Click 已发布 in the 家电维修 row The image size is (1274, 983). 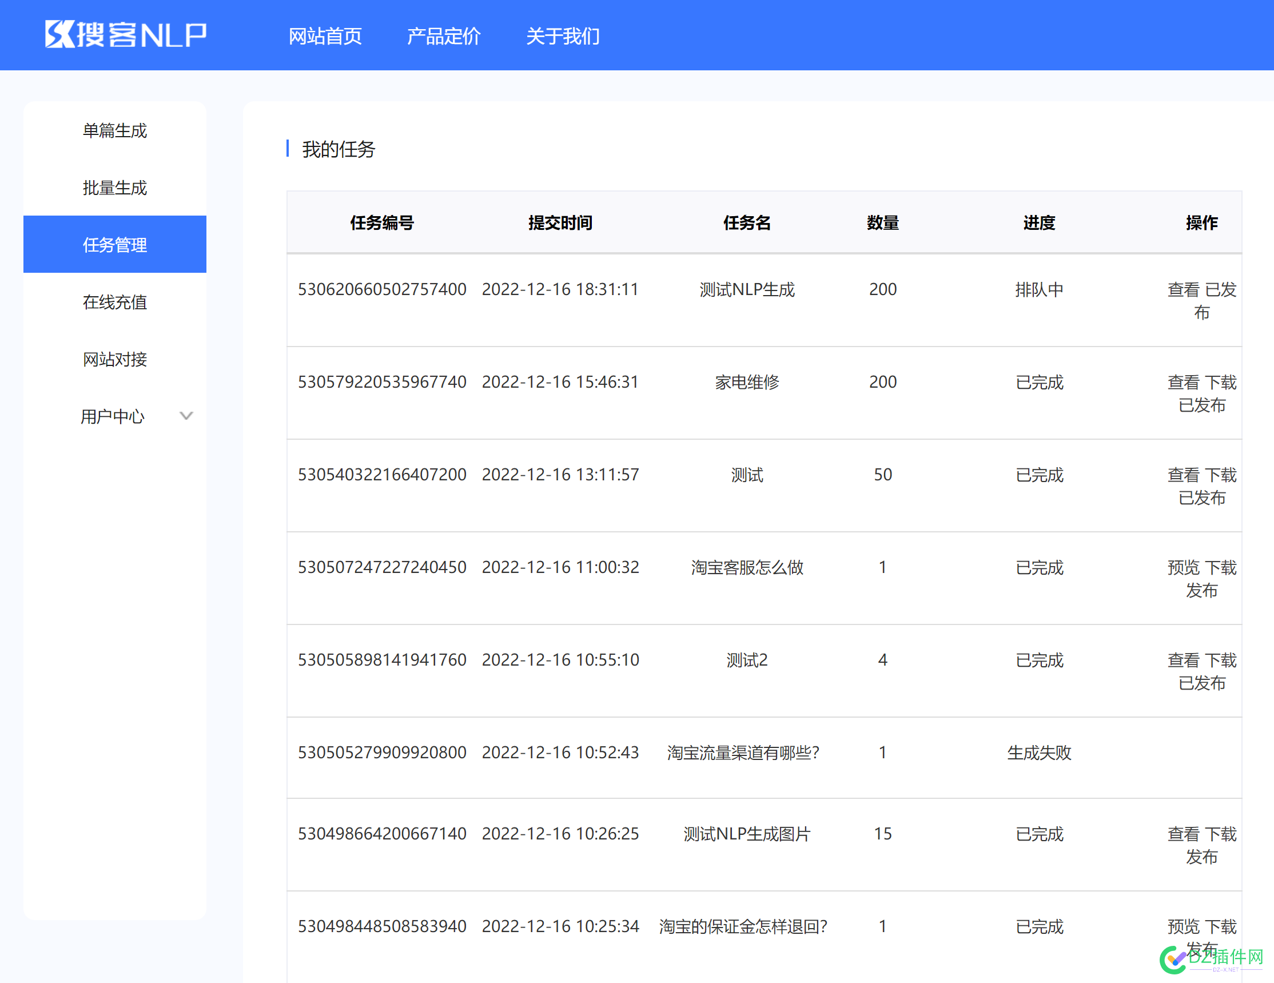[1202, 405]
